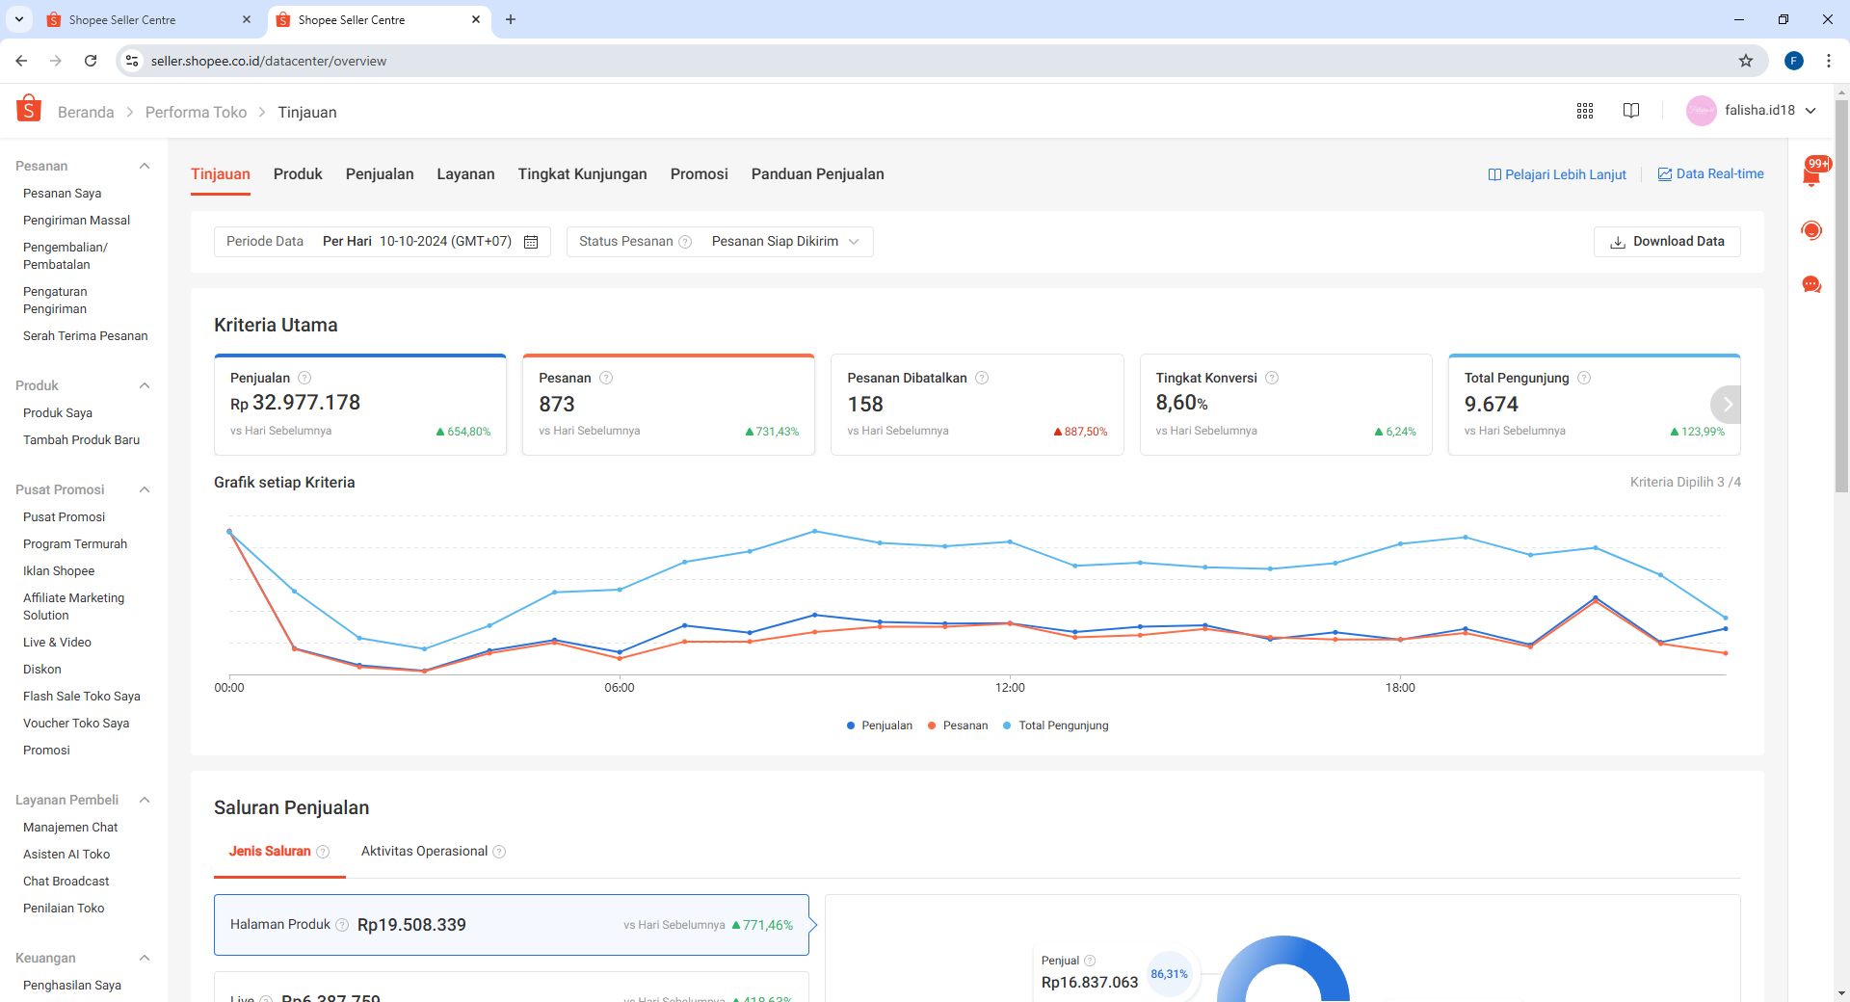Switch to the Penjualan tab
Screen dimensions: 1850x1002
click(380, 174)
